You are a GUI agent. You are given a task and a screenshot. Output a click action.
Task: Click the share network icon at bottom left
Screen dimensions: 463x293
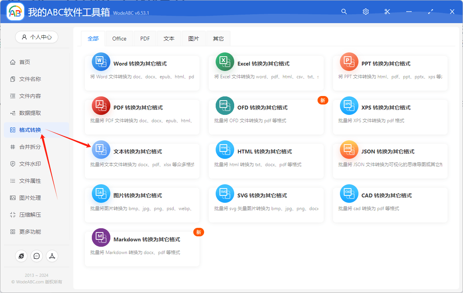click(52, 256)
